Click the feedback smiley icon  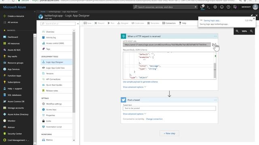click(222, 7)
